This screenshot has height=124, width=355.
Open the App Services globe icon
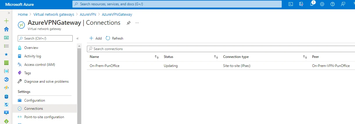click(6, 79)
